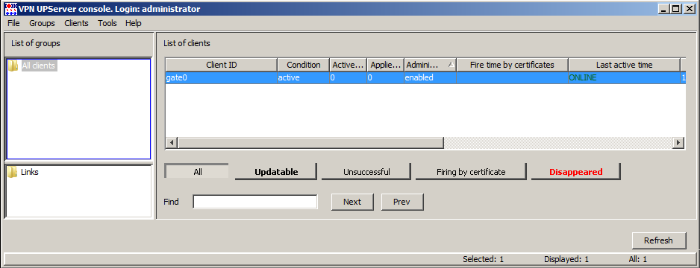Sort by Condition column header
This screenshot has width=700, height=268.
coord(304,65)
